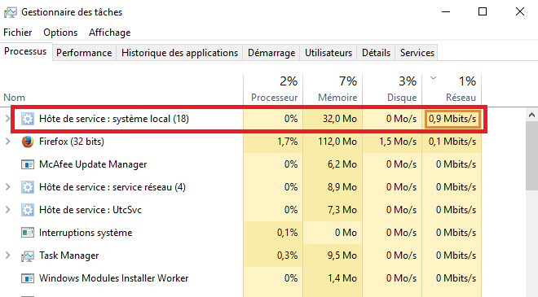Click the gear icon beside Hôte de service : UtcSvc

28,210
